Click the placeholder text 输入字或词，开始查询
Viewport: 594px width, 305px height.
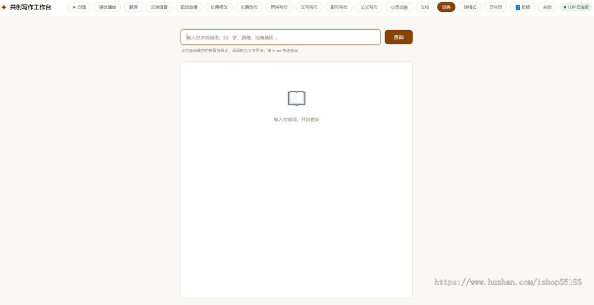297,119
